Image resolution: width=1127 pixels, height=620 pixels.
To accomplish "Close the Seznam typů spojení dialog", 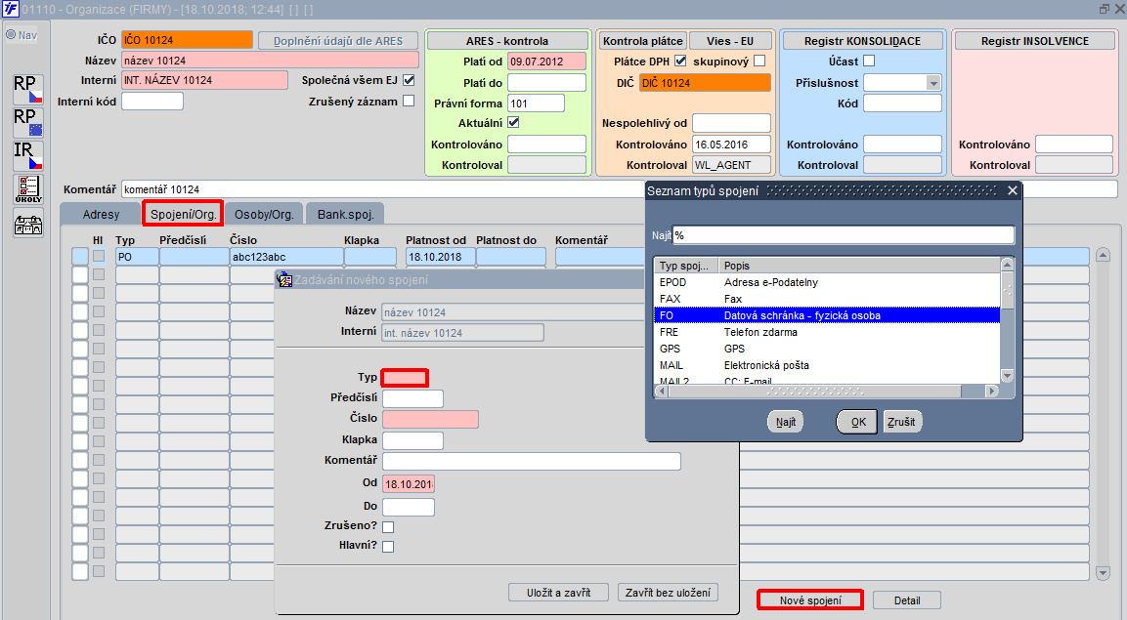I will tap(1012, 190).
